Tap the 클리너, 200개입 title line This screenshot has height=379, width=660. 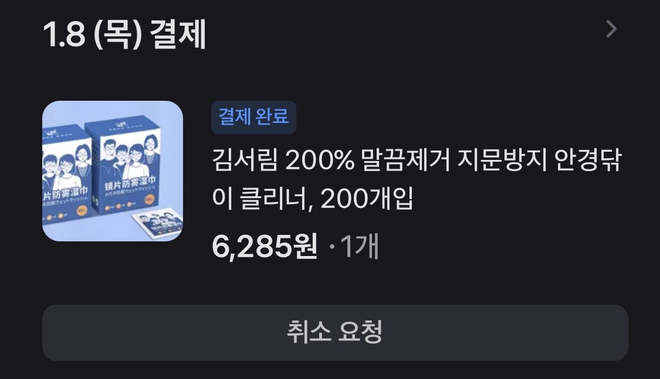326,199
